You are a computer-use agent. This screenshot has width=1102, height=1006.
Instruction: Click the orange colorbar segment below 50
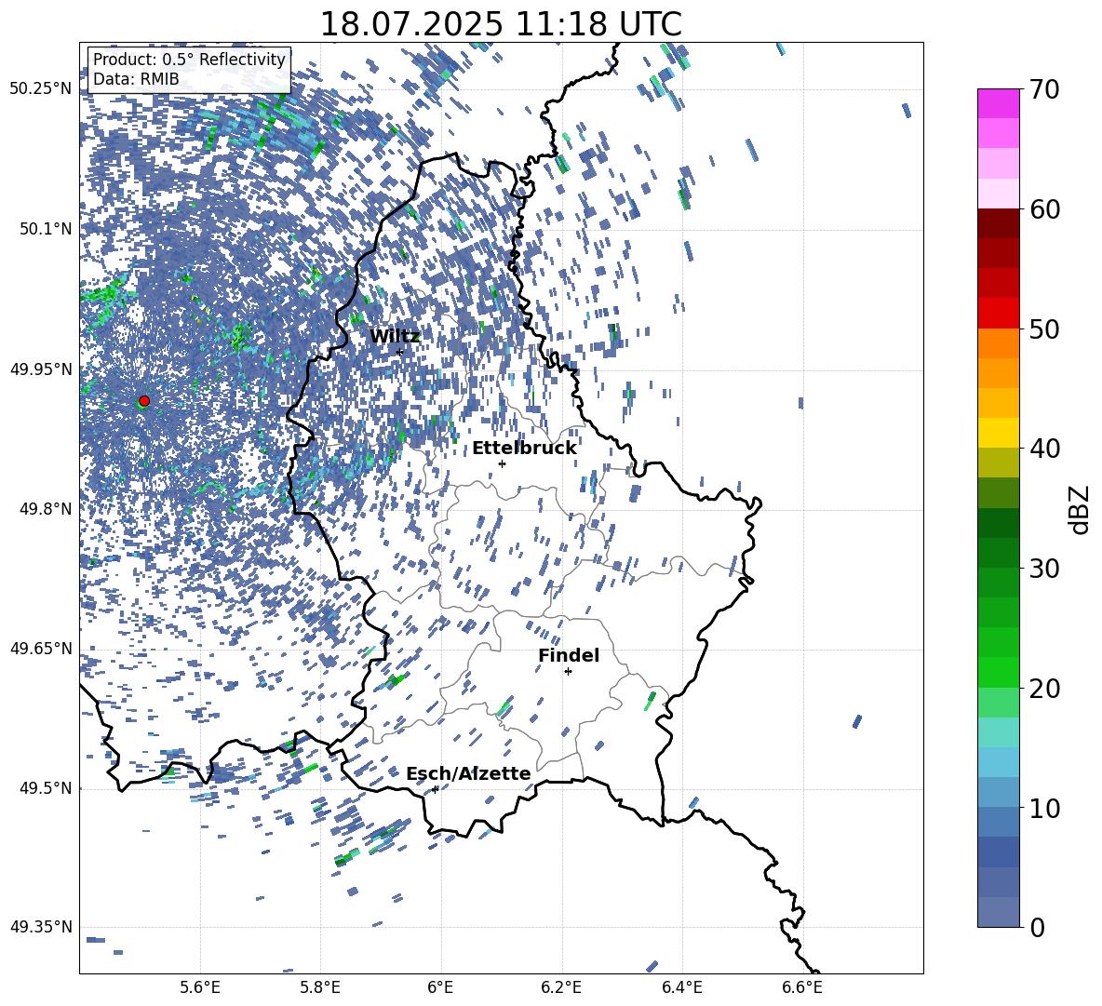pos(998,342)
